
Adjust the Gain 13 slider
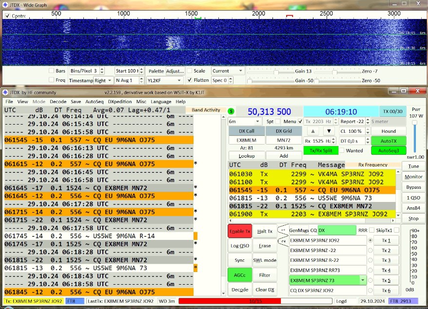point(276,72)
